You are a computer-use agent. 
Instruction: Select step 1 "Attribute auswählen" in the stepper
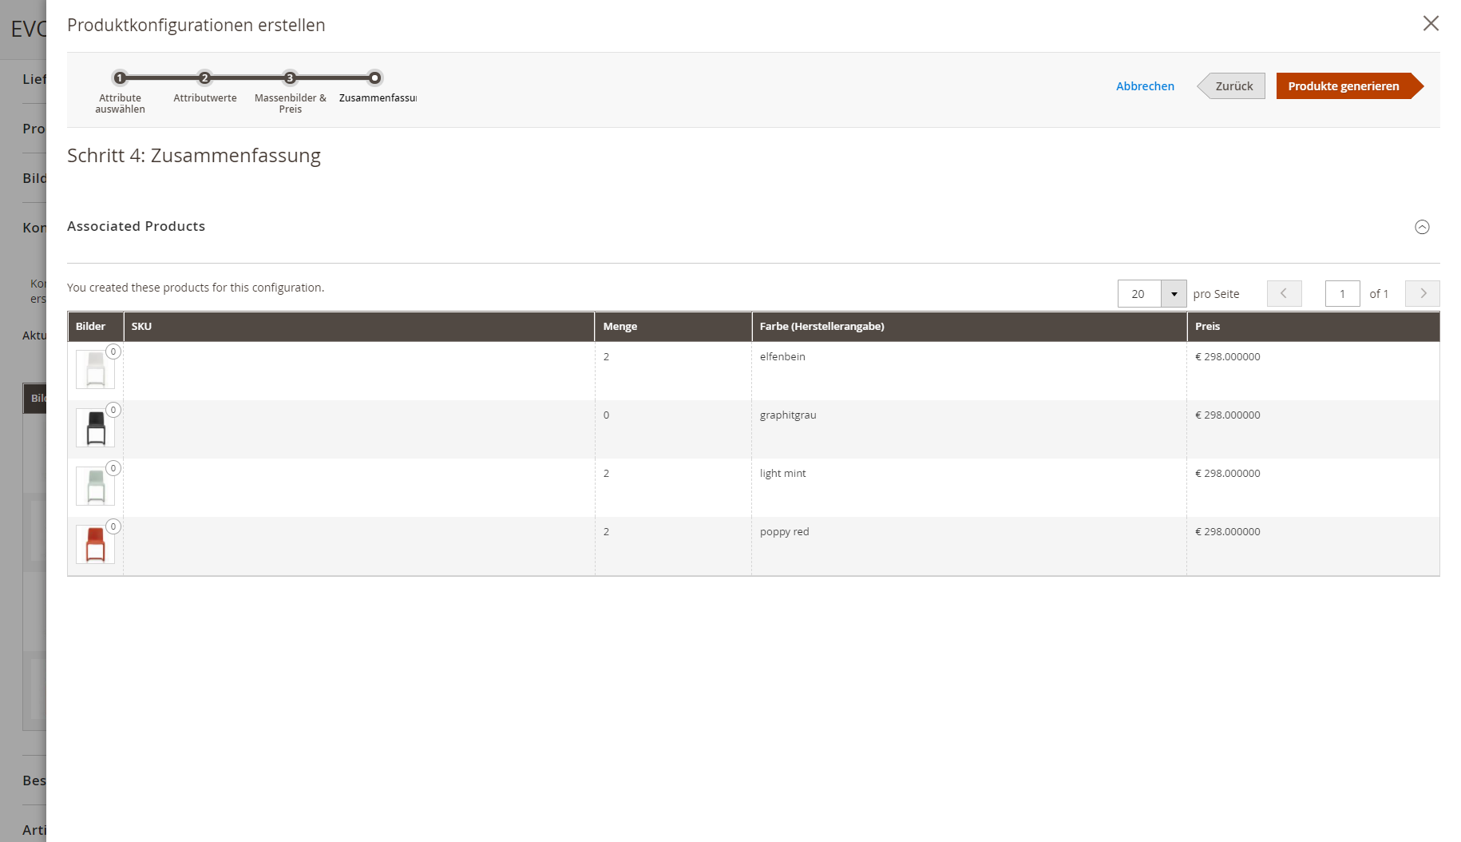coord(120,79)
